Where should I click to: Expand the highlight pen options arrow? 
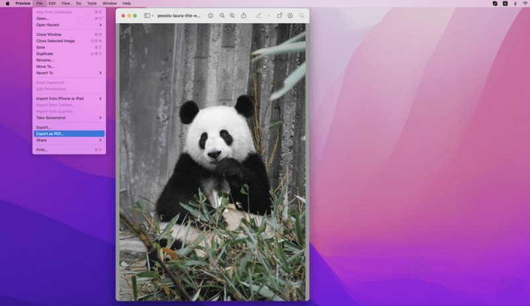tap(269, 16)
